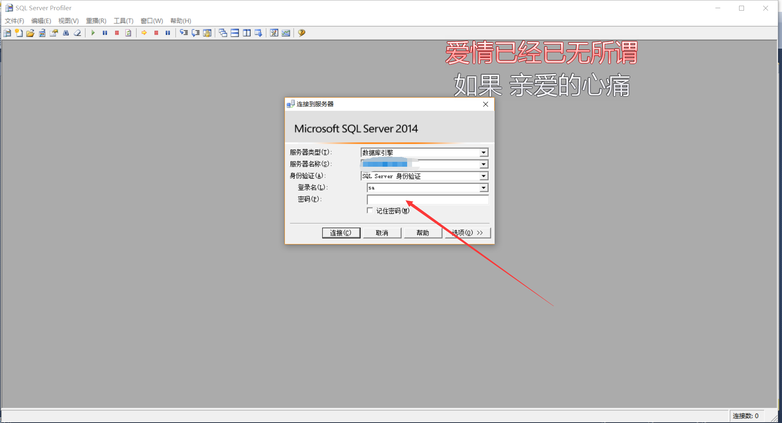Click the New Template icon with sun badge
The image size is (782, 423).
point(19,33)
